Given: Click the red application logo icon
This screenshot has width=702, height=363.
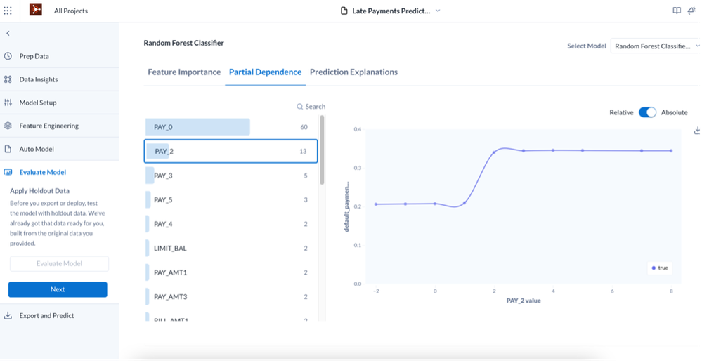Looking at the screenshot, I should point(35,11).
